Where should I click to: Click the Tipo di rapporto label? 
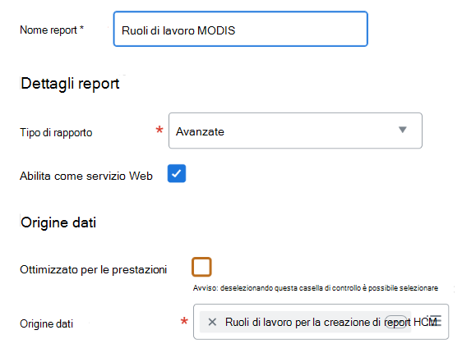[56, 133]
